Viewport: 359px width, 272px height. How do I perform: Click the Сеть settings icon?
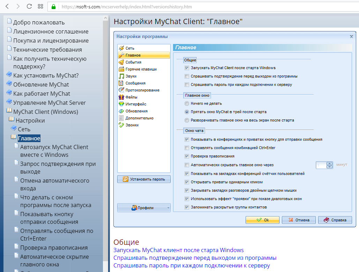121,48
